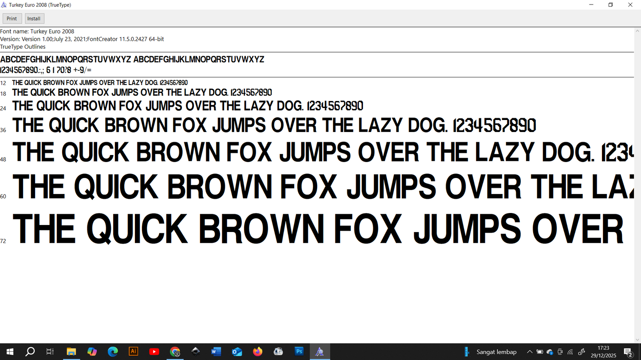
Task: Click the size 12 sample sentence
Action: (x=100, y=83)
